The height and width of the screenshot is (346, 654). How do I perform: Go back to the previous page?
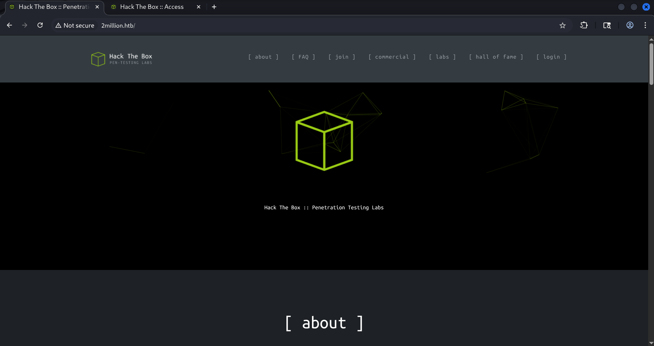10,25
